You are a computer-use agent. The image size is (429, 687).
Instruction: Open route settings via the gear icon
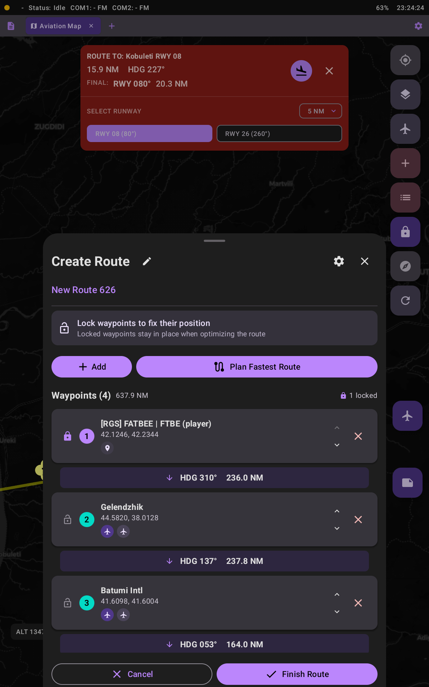point(339,261)
